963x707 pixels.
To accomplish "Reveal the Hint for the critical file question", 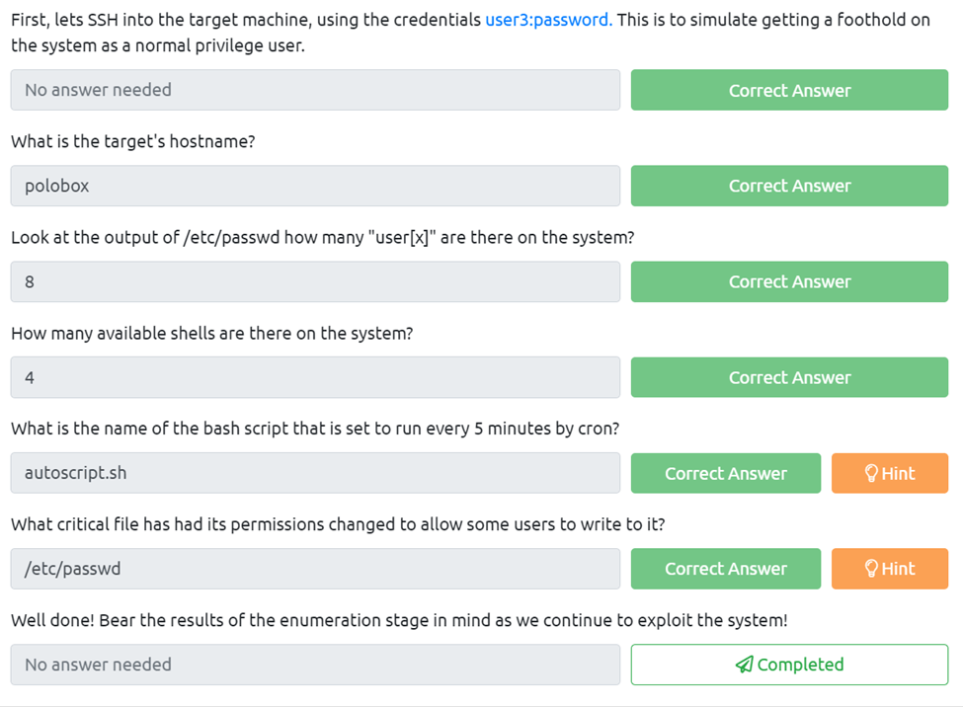I will pyautogui.click(x=890, y=569).
